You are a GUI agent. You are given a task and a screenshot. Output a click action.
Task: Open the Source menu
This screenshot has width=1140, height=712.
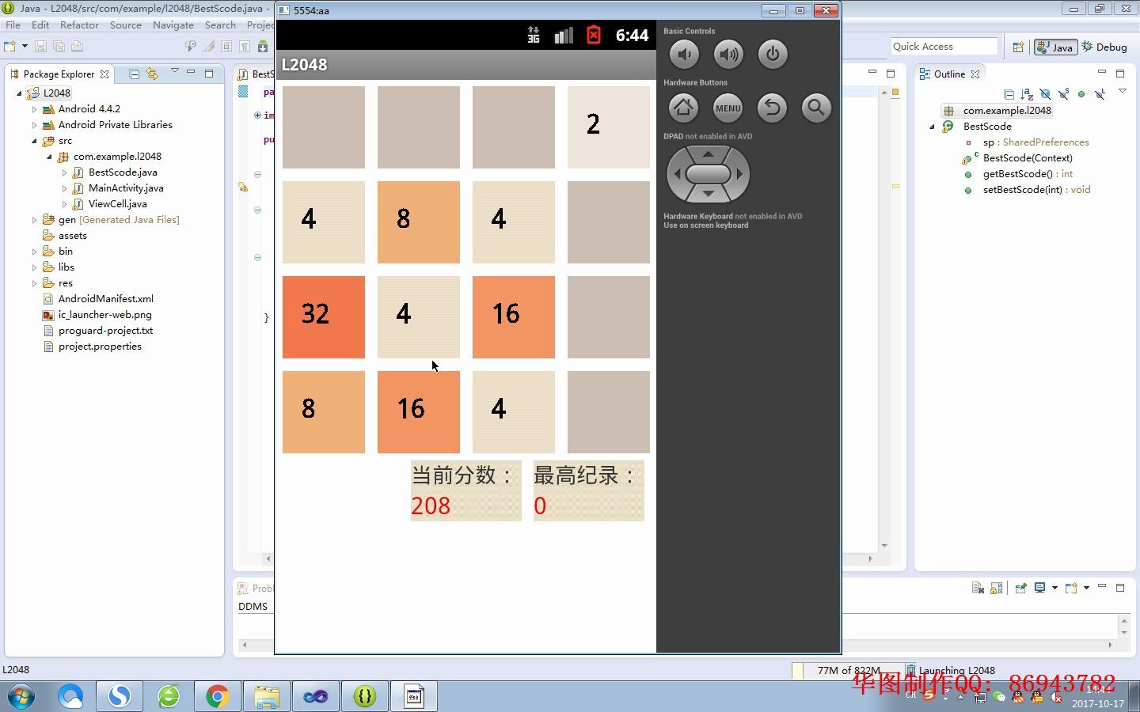point(125,25)
